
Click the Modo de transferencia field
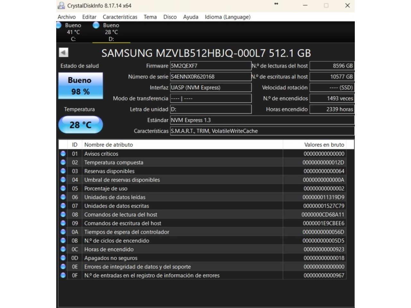coord(211,98)
